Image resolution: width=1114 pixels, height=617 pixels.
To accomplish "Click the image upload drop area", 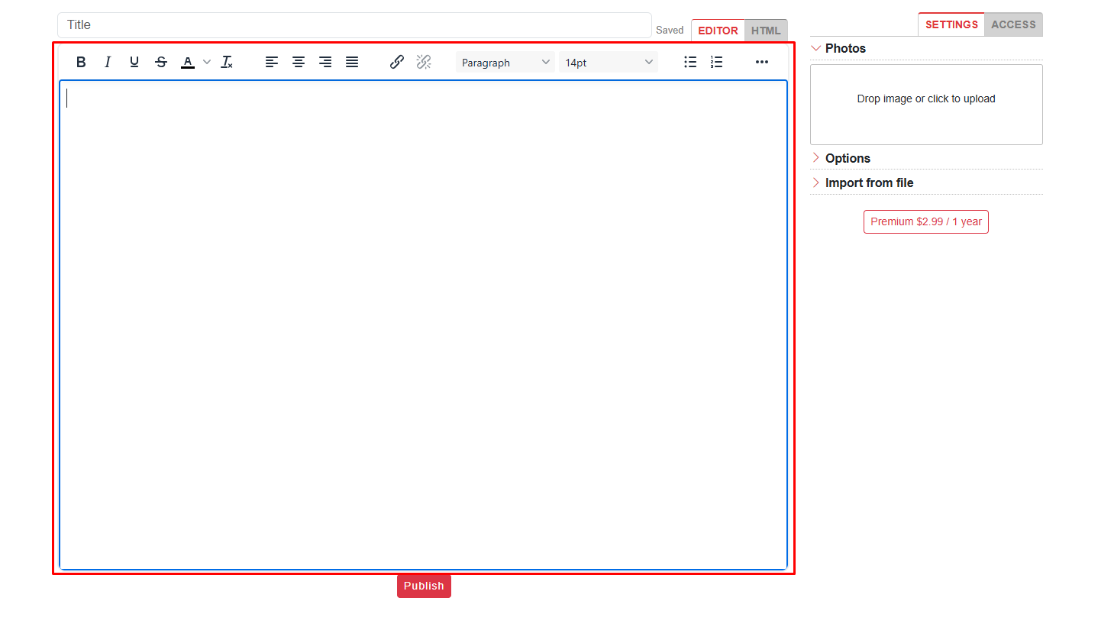I will 926,105.
